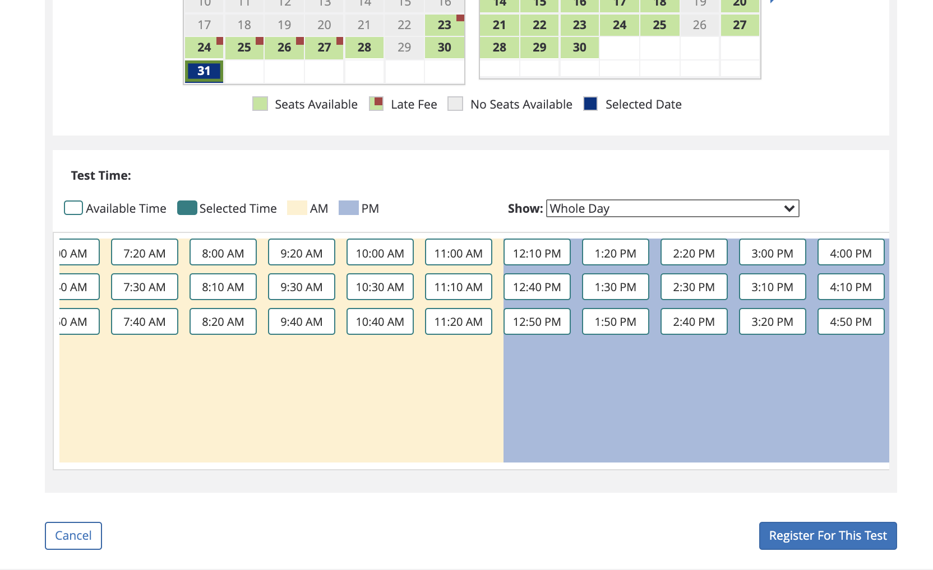
Task: Click the Selected Time legend icon
Action: (x=187, y=208)
